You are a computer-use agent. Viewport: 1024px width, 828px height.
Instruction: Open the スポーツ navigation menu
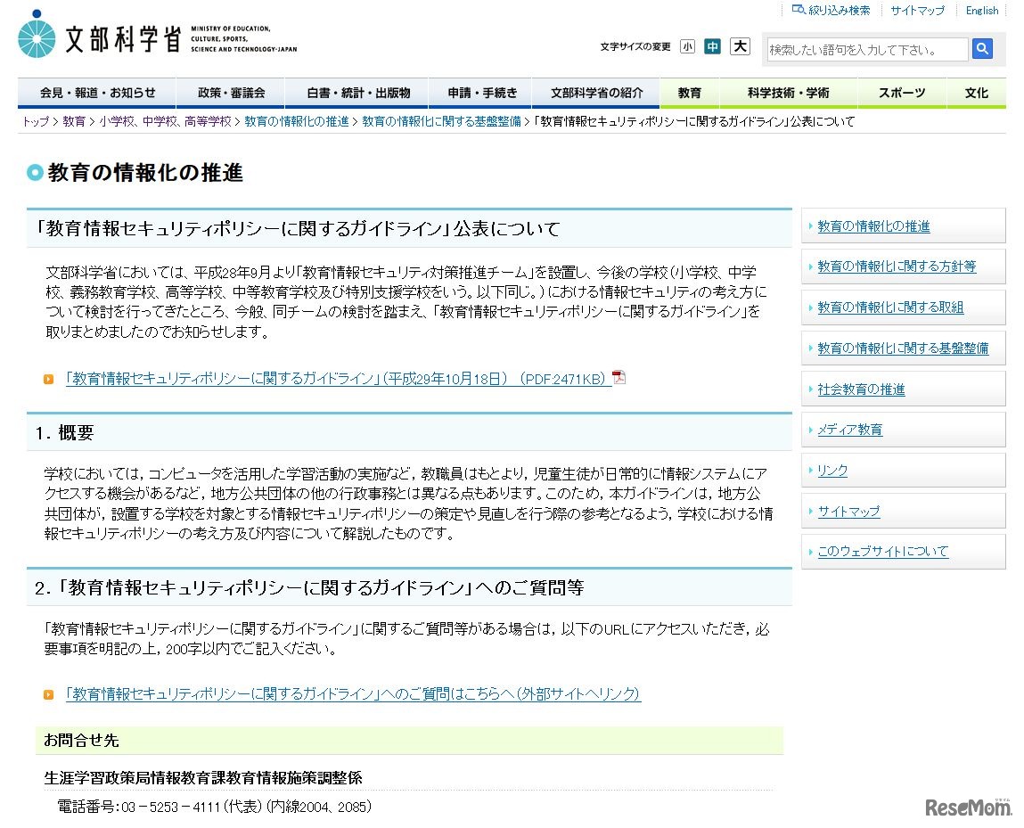[x=902, y=92]
